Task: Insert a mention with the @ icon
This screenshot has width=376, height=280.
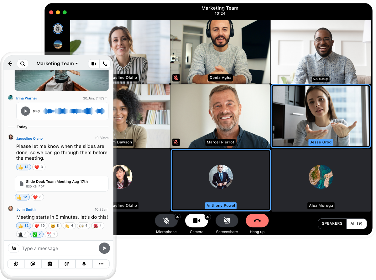Action: point(33,264)
